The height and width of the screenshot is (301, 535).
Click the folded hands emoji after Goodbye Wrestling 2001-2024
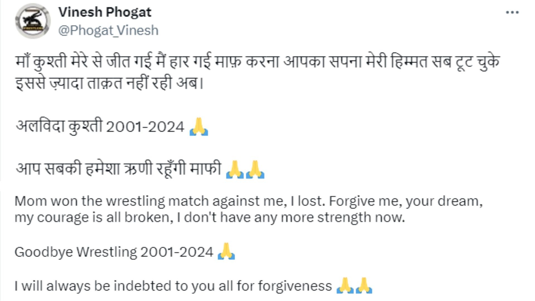[x=226, y=251]
